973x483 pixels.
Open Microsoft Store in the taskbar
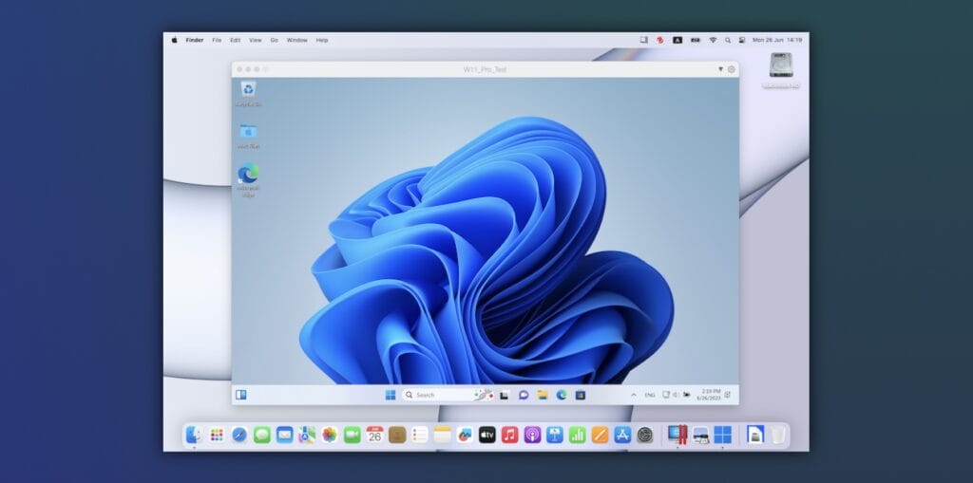(580, 395)
